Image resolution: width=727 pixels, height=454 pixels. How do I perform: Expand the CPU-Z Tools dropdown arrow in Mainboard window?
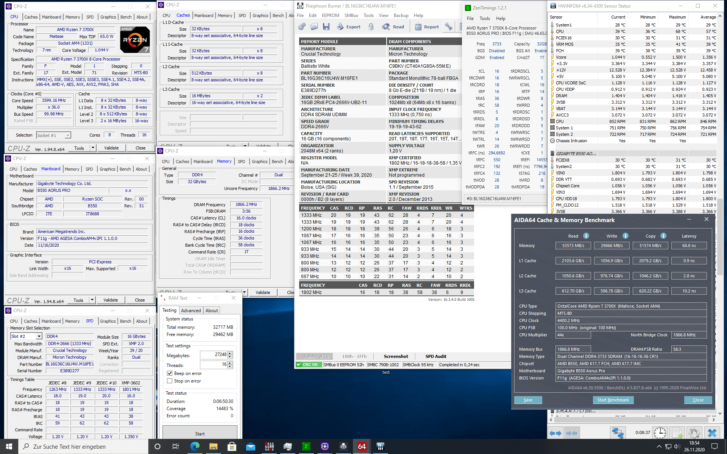(x=92, y=300)
